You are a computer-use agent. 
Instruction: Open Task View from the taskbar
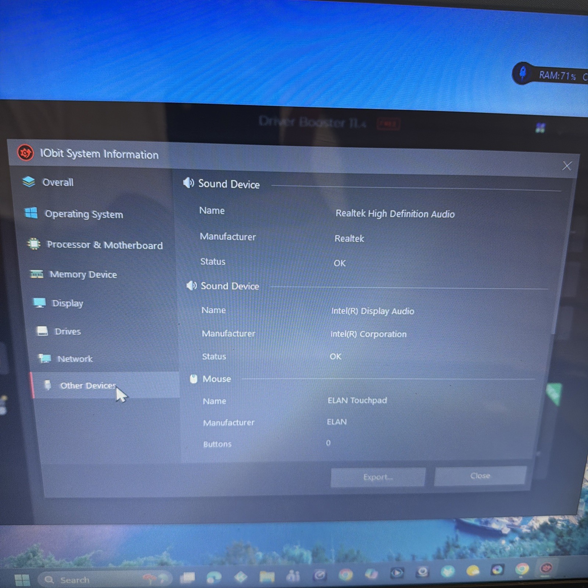tap(188, 578)
